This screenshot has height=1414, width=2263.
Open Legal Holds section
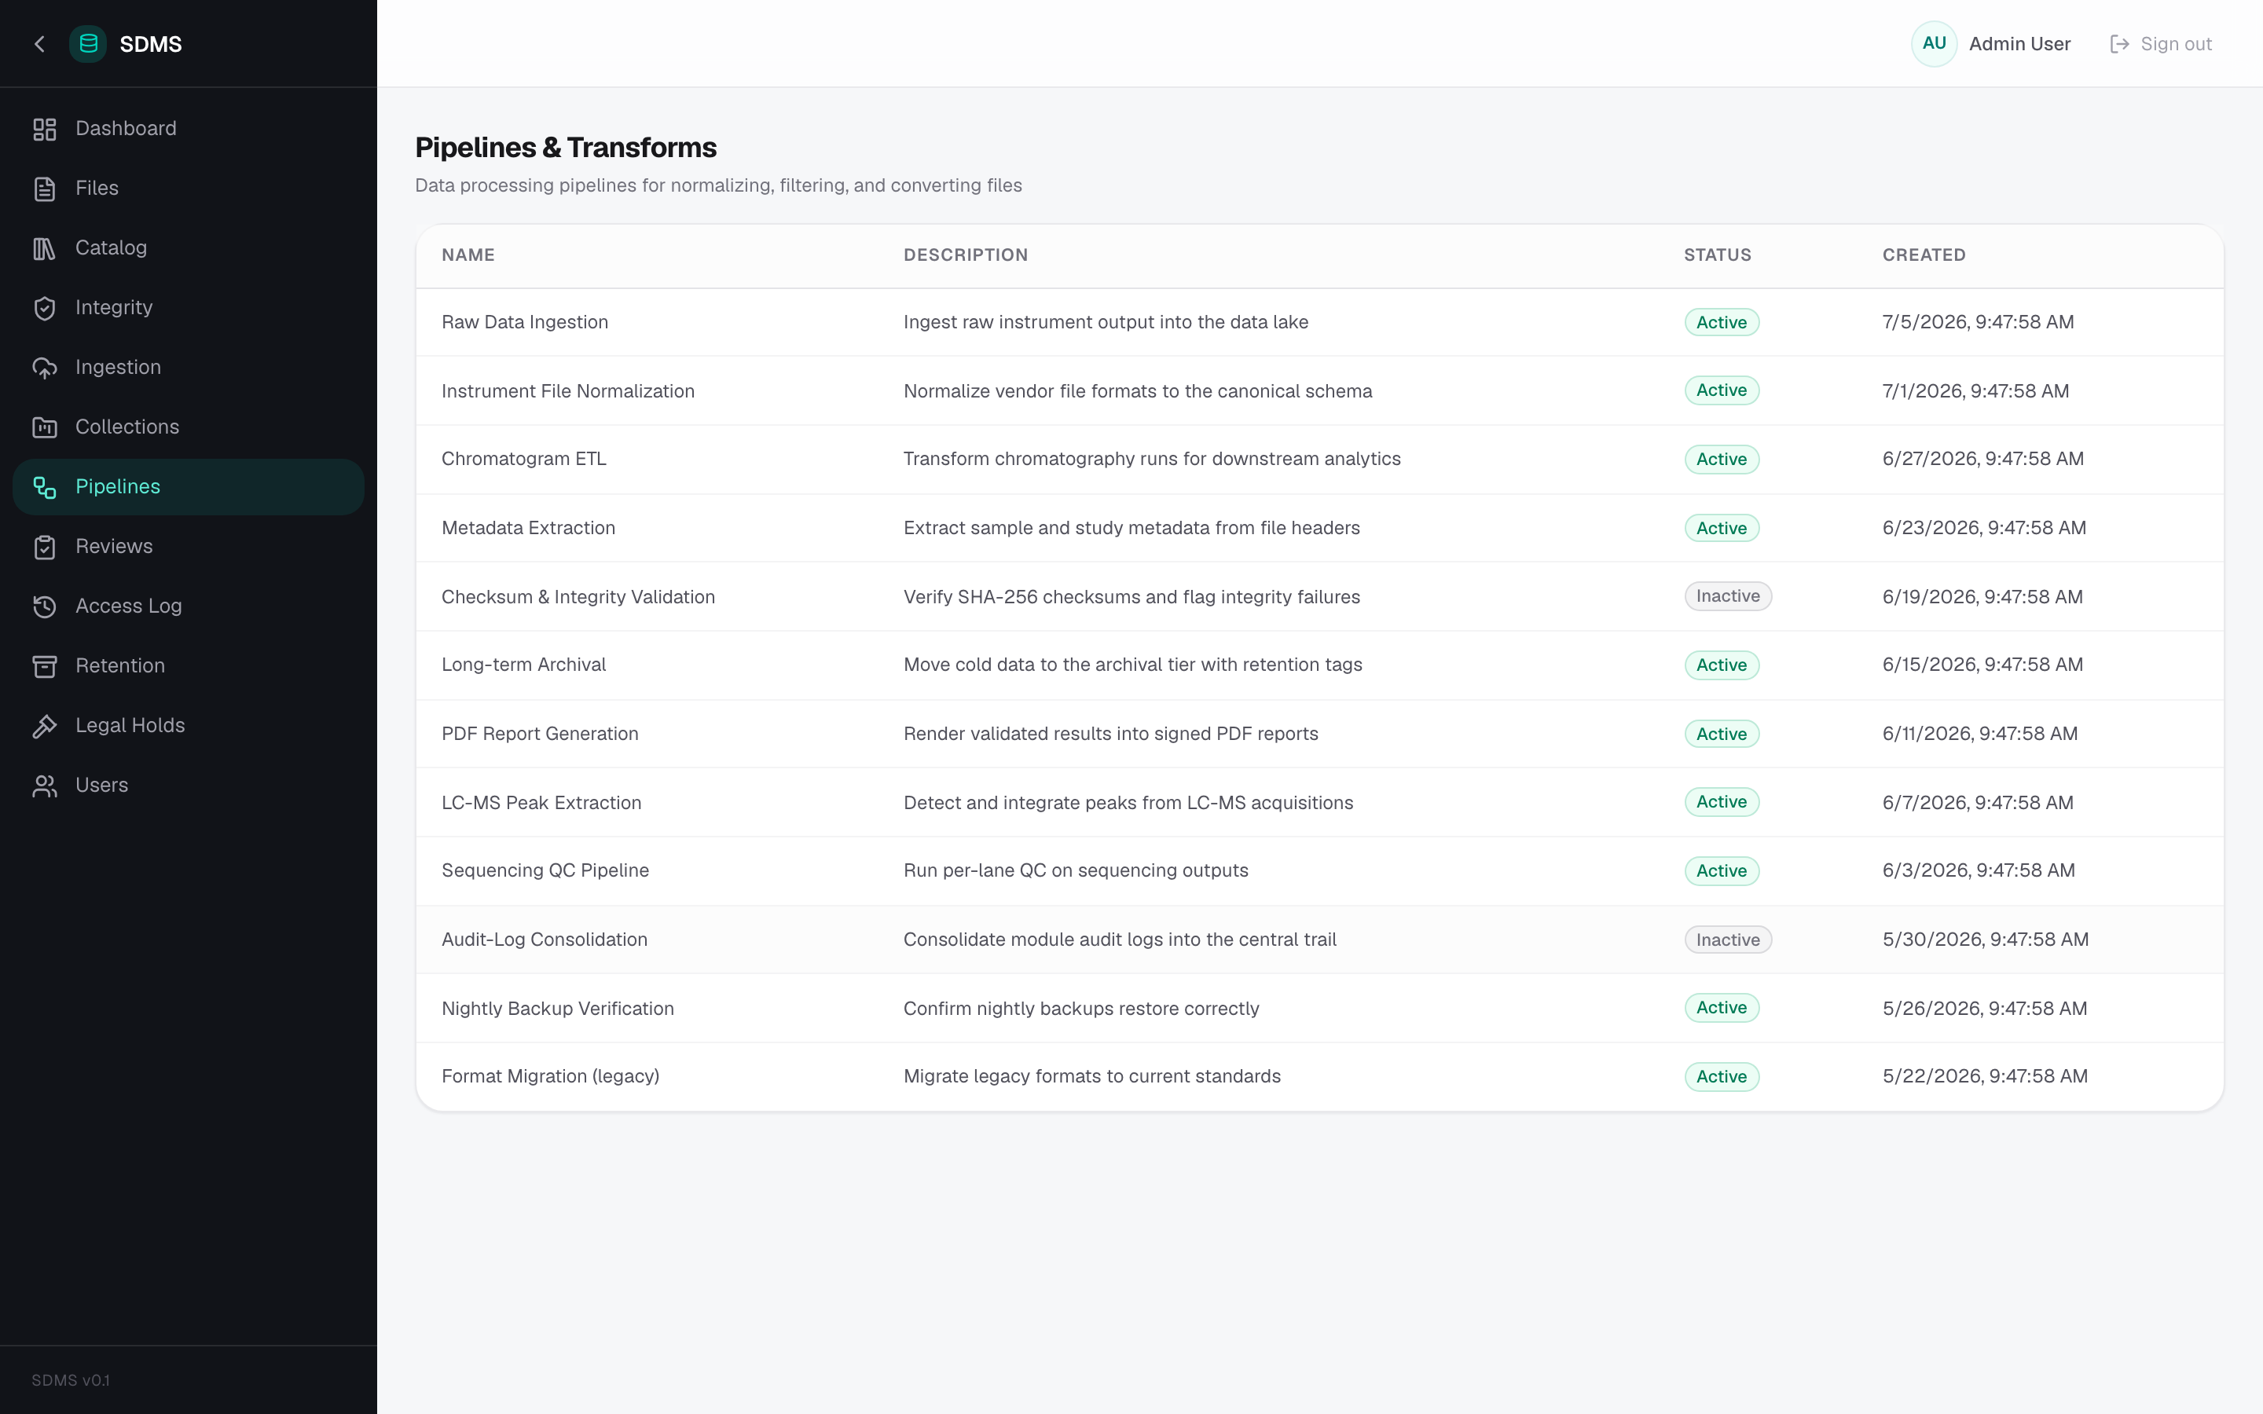(x=188, y=727)
